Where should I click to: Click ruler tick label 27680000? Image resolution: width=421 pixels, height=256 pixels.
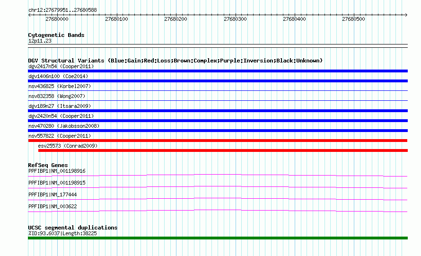click(x=57, y=19)
